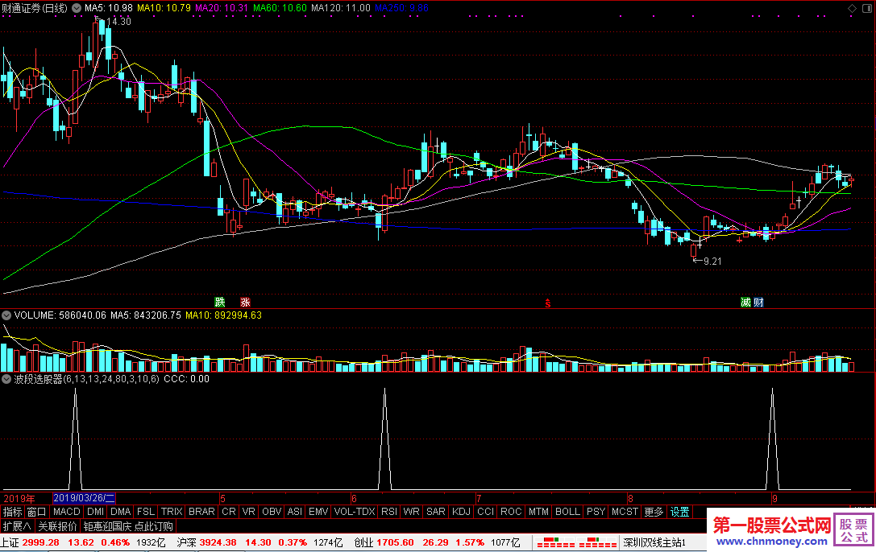This screenshot has width=876, height=552.
Task: Click the 钜惠迎国庆 点此订购 promo link
Action: coord(128,526)
